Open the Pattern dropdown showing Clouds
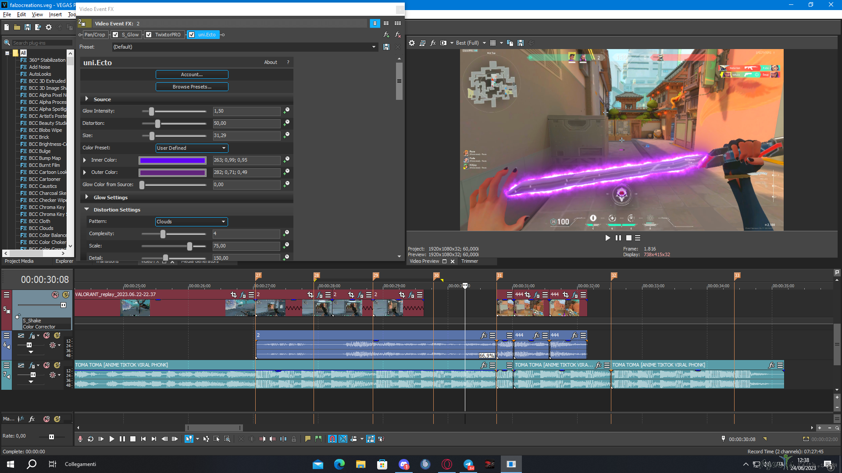The width and height of the screenshot is (842, 473). click(x=192, y=222)
